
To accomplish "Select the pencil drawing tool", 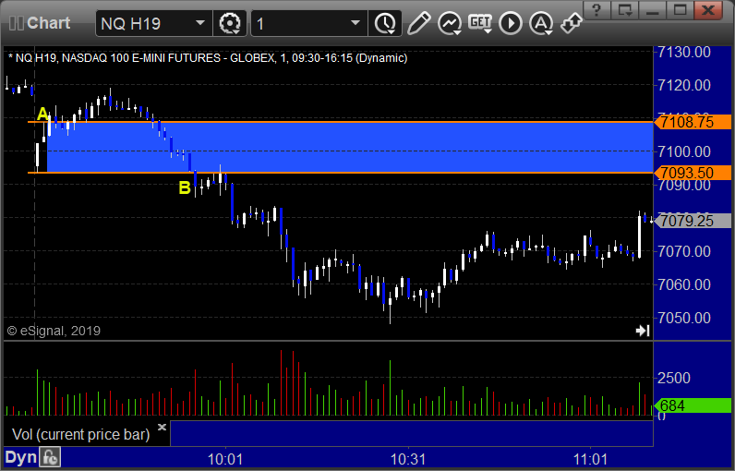I will [x=418, y=23].
